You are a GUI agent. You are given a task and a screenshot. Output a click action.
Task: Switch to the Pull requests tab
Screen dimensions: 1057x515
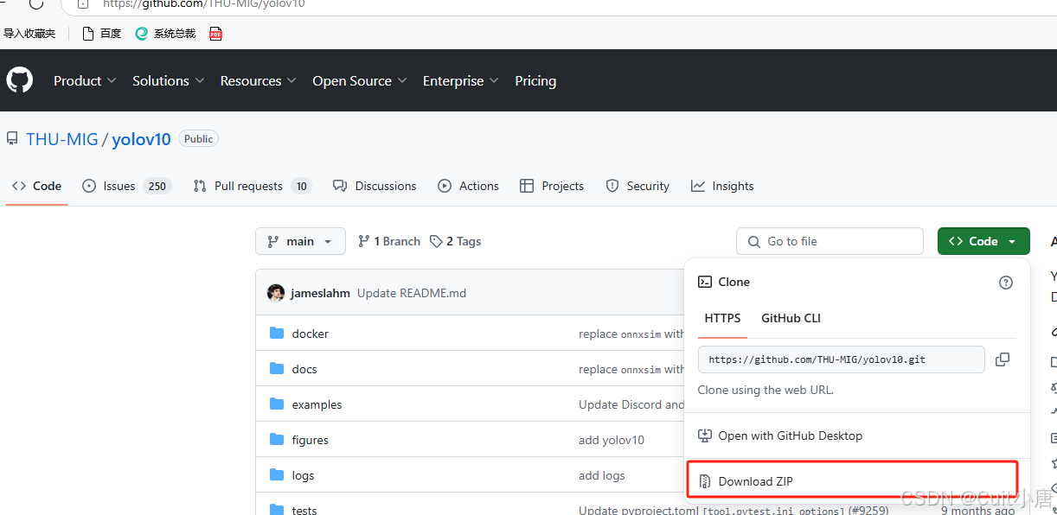252,186
